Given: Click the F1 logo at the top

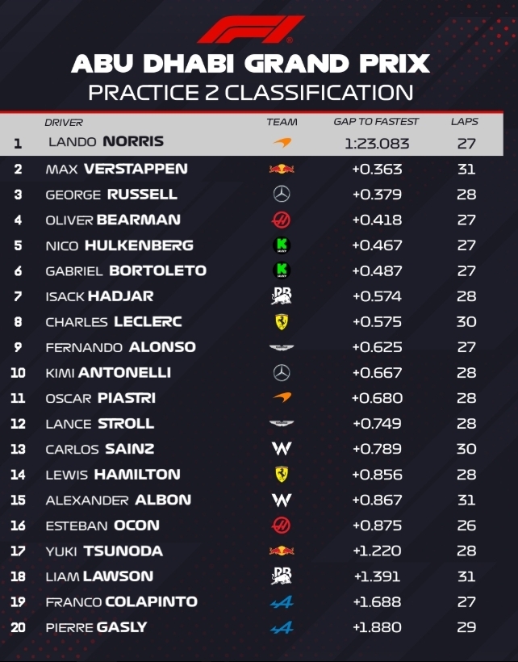Looking at the screenshot, I should pyautogui.click(x=250, y=29).
